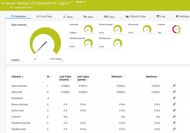Image resolution: width=190 pixels, height=133 pixels.
Task: Pin the Errors sent gauge
Action: [x=151, y=33]
